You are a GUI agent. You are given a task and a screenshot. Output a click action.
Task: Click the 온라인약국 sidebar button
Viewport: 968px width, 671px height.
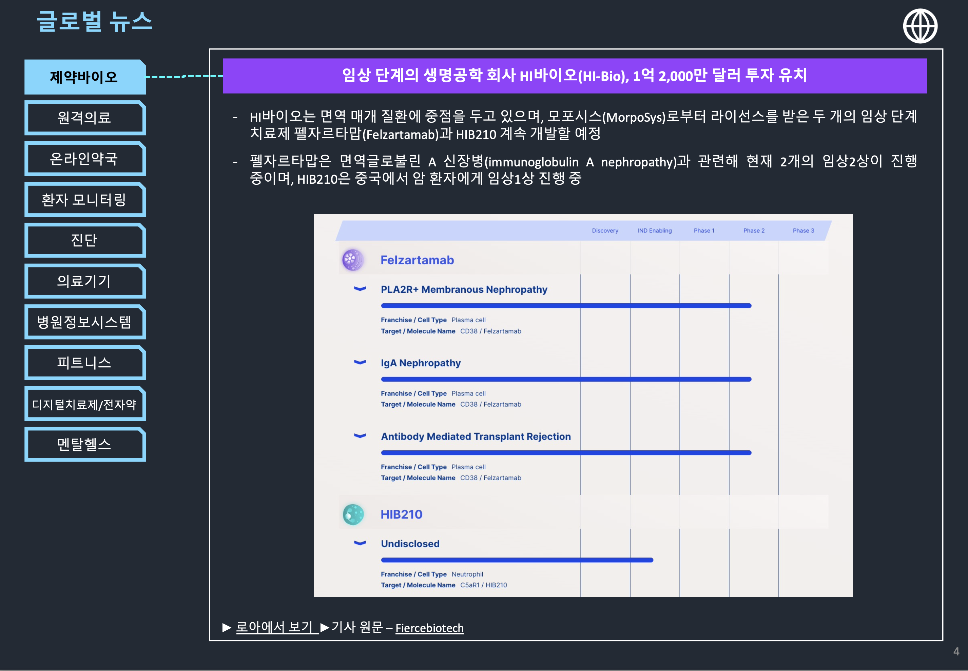coord(85,159)
